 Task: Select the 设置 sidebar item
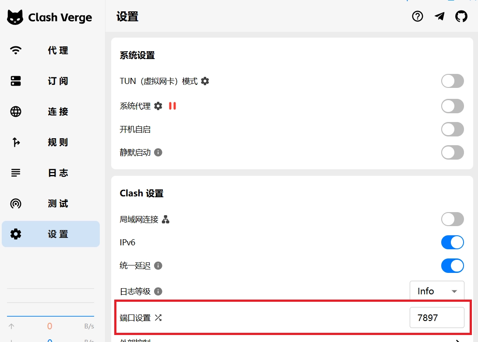click(x=51, y=234)
